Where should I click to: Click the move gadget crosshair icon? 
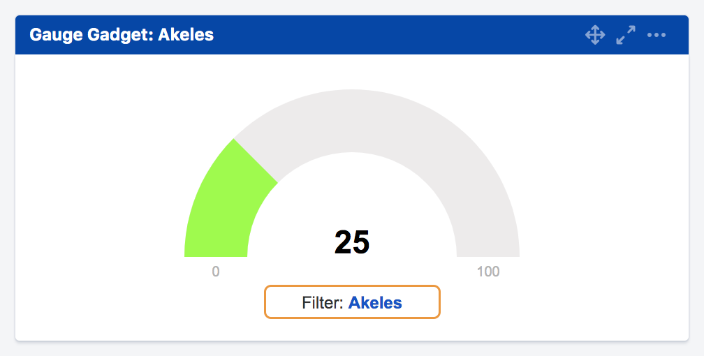[x=594, y=35]
